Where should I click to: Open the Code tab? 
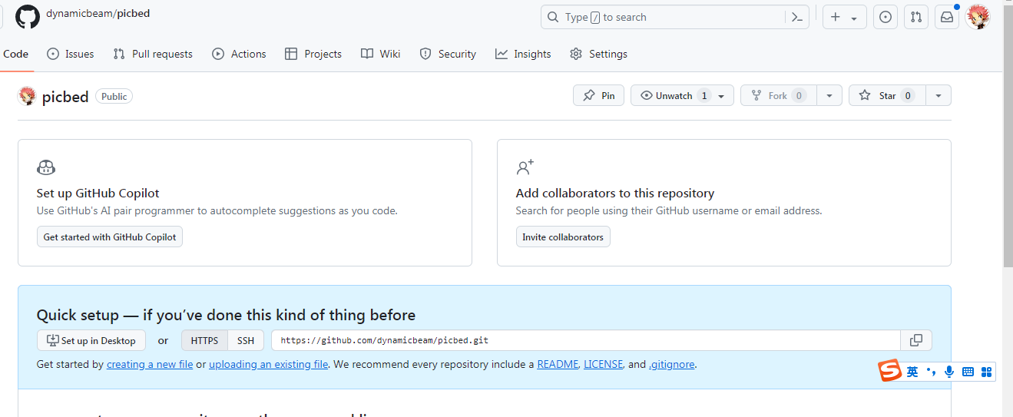click(15, 54)
